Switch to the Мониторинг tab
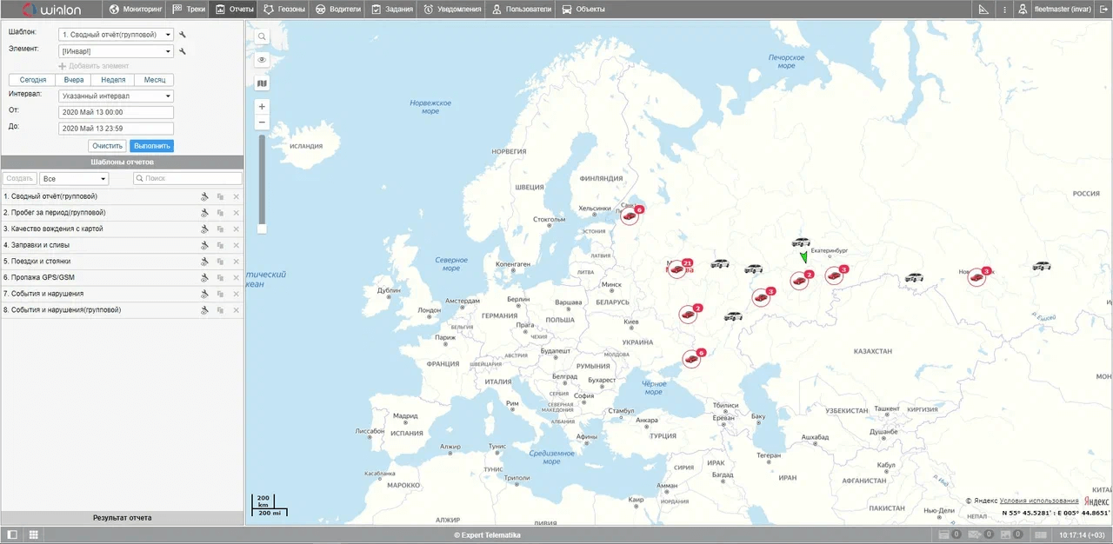This screenshot has height=544, width=1113. pos(136,10)
